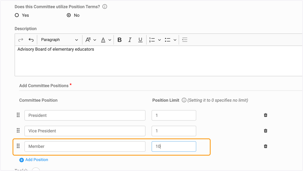Expand bulleted list options arrow
303x171 pixels.
[x=175, y=40]
